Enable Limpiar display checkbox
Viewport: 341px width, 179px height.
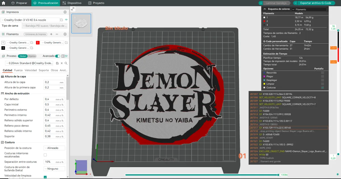click(323, 84)
